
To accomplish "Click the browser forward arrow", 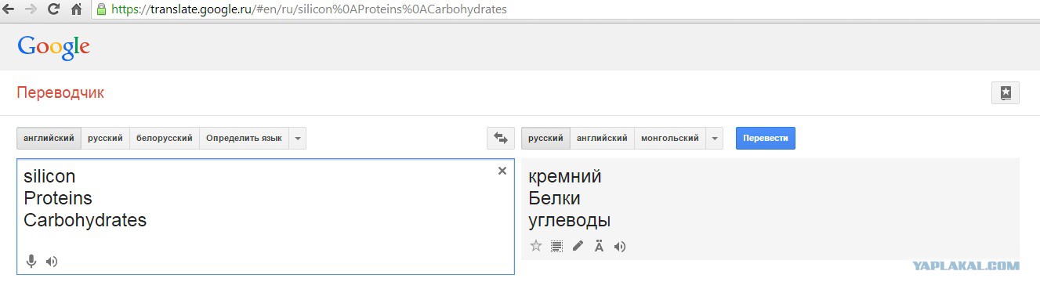I will (x=31, y=10).
